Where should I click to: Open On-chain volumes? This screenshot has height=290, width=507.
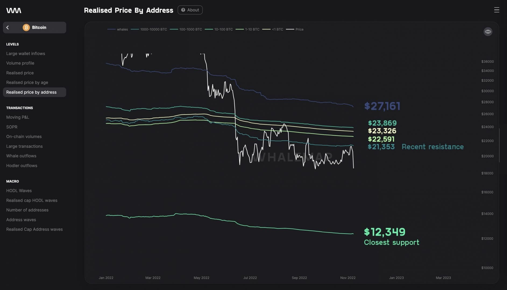[24, 136]
